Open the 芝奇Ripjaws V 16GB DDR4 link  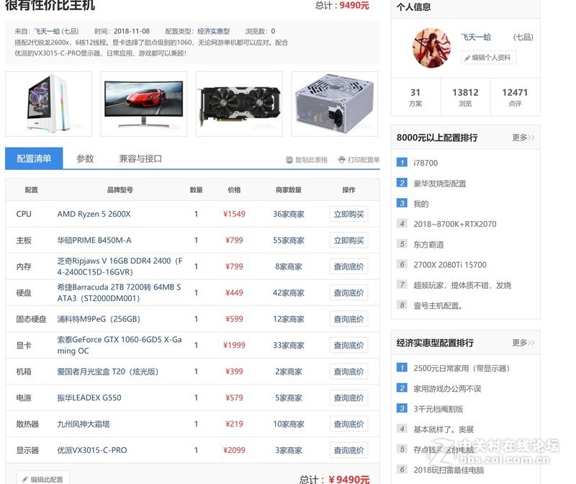[x=120, y=266]
